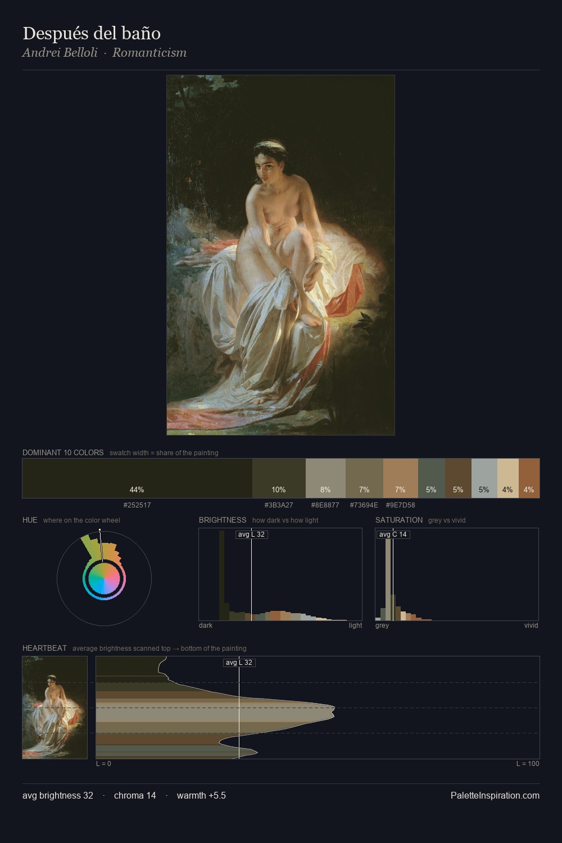Viewport: 562px width, 843px height.
Task: Click the 'light' axis label
Action: tap(355, 626)
